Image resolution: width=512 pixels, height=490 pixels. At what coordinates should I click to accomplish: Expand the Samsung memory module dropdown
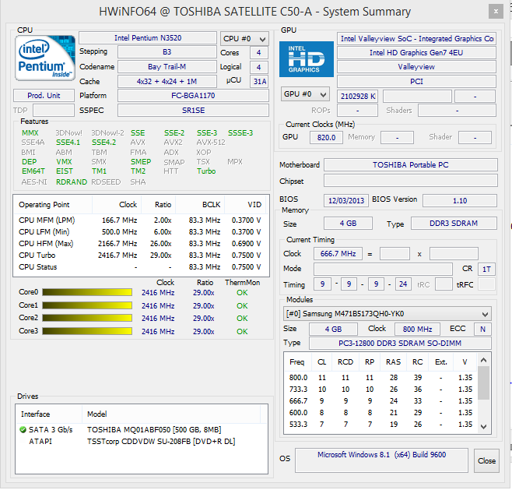click(388, 314)
